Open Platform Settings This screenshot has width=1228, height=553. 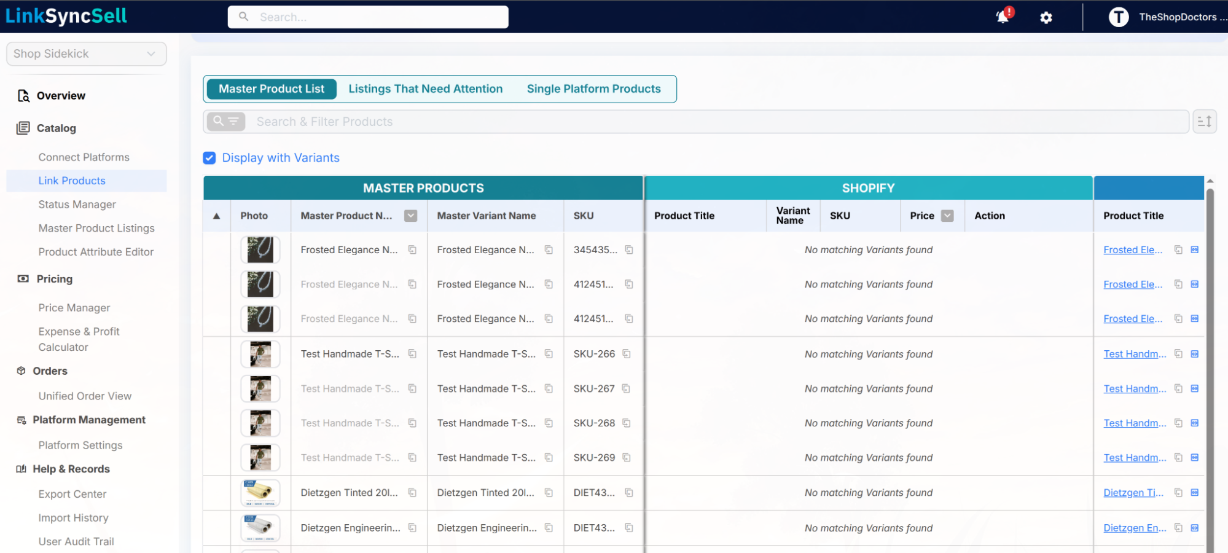(x=80, y=445)
